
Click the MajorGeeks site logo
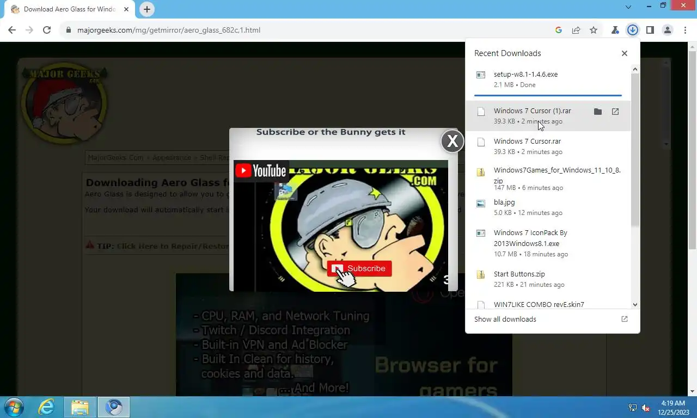[64, 103]
